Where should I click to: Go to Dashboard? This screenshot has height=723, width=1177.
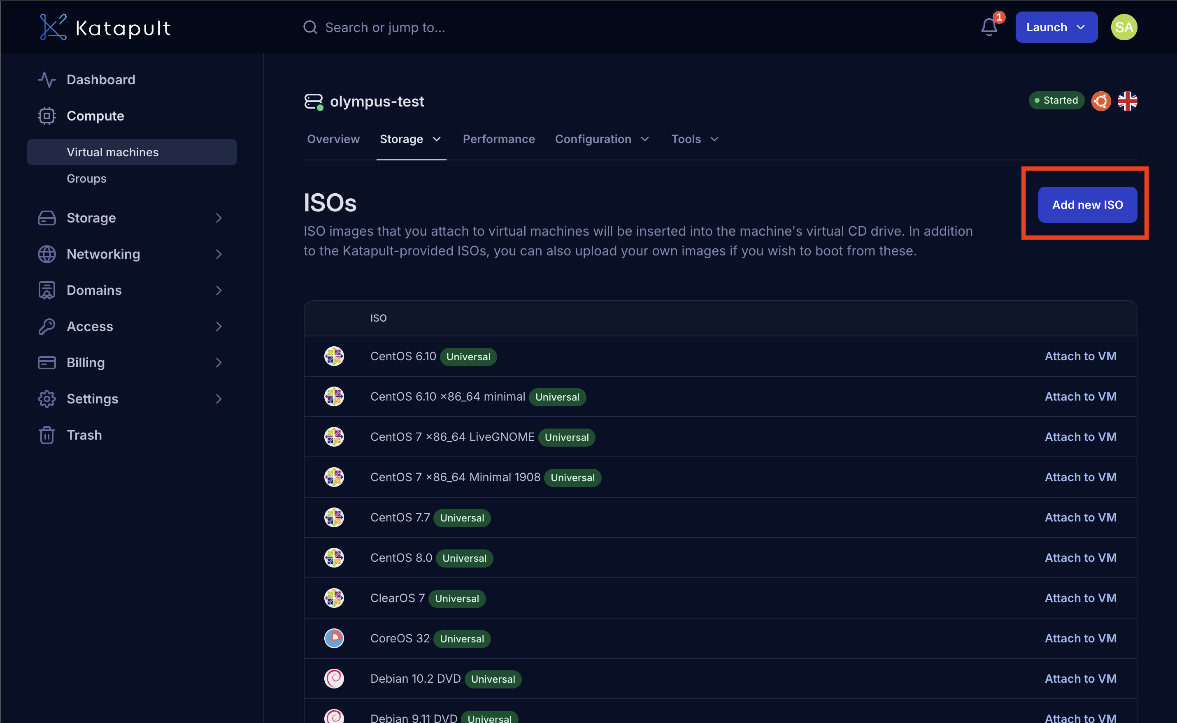coord(101,80)
